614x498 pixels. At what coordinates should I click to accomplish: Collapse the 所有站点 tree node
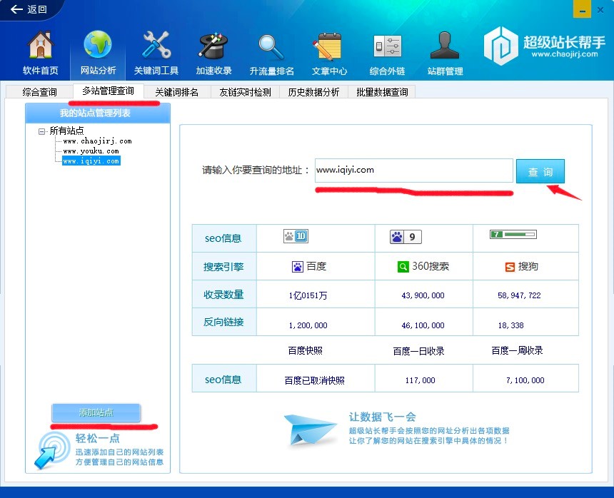tap(42, 131)
